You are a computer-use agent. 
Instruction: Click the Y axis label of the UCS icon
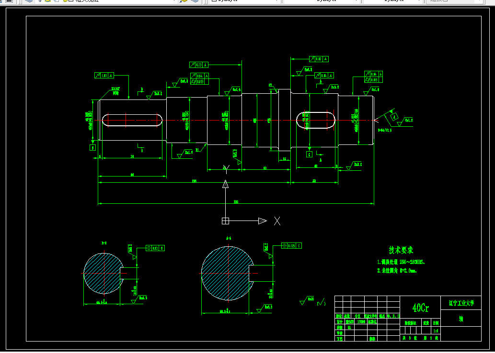[226, 169]
